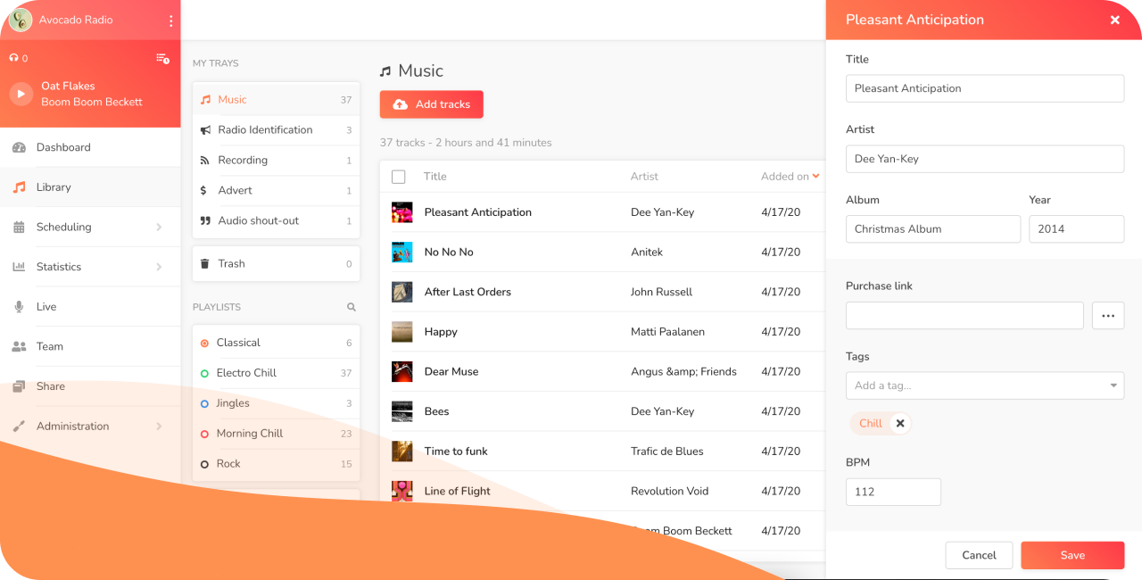Remove the Chill tag
1142x580 pixels.
[x=900, y=424]
